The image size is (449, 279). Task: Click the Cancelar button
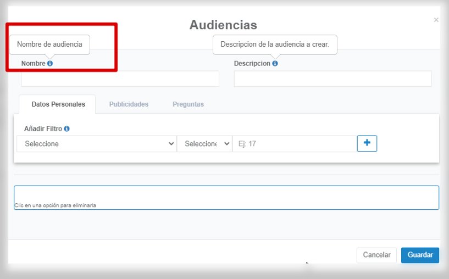coord(376,255)
